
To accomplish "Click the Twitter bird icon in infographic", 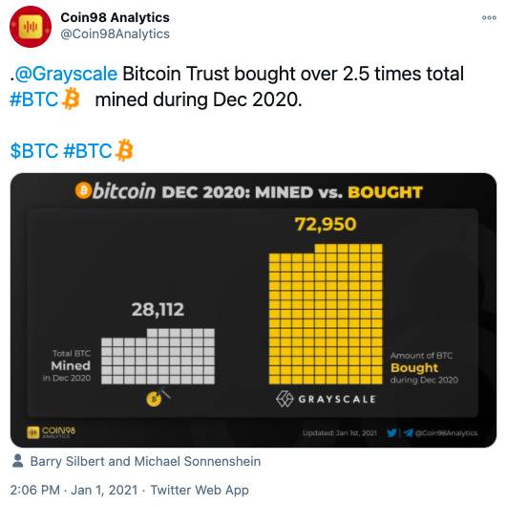I will [x=391, y=432].
